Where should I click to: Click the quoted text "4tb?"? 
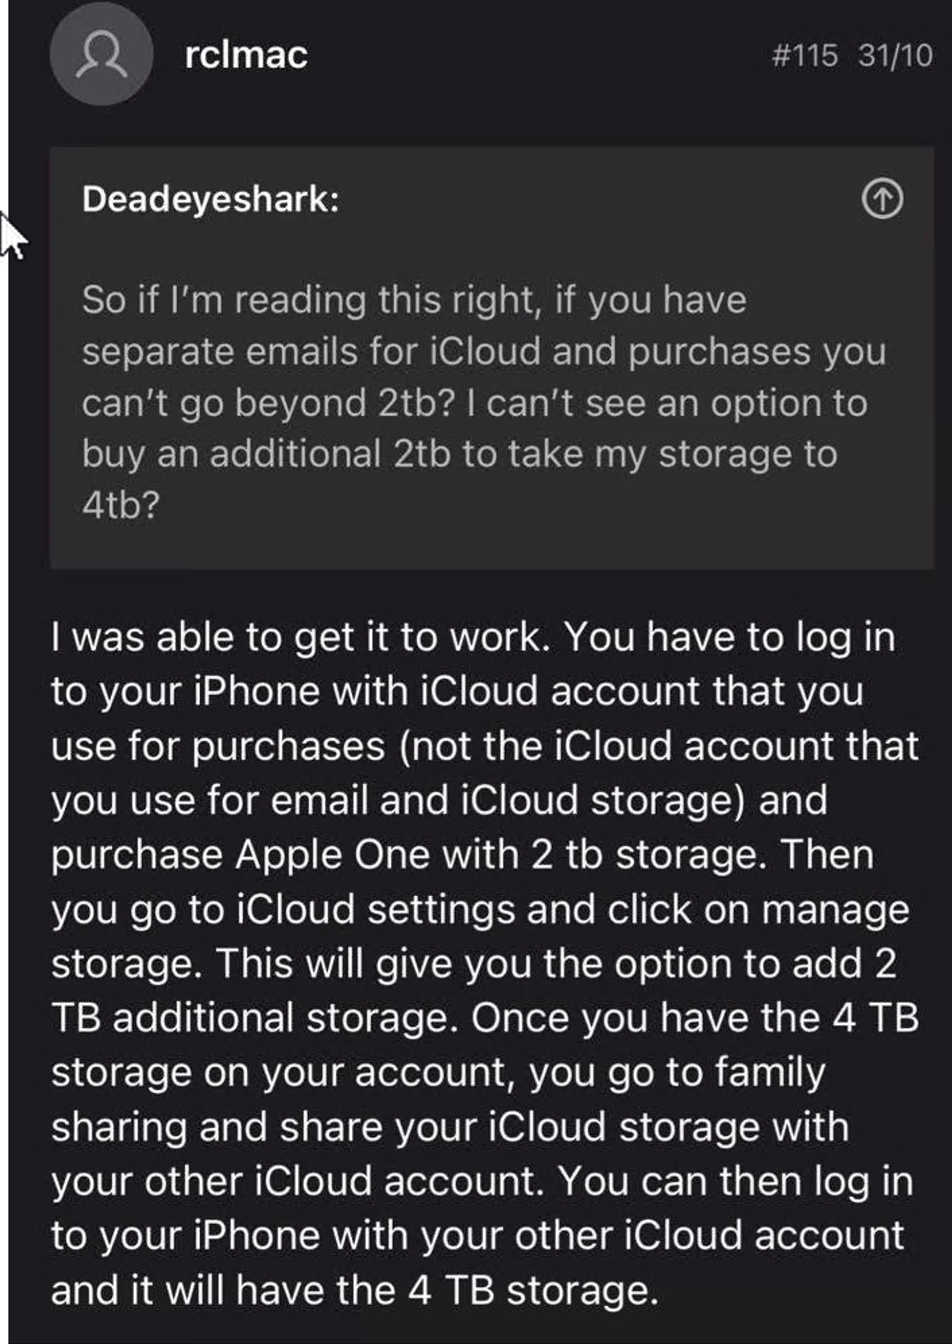click(x=121, y=504)
